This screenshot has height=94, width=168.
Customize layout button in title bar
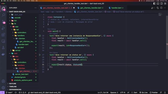(165, 3)
